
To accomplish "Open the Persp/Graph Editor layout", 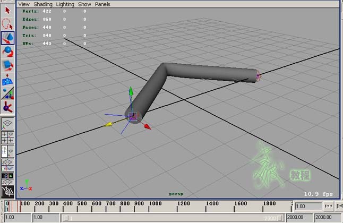I will point(8,165).
